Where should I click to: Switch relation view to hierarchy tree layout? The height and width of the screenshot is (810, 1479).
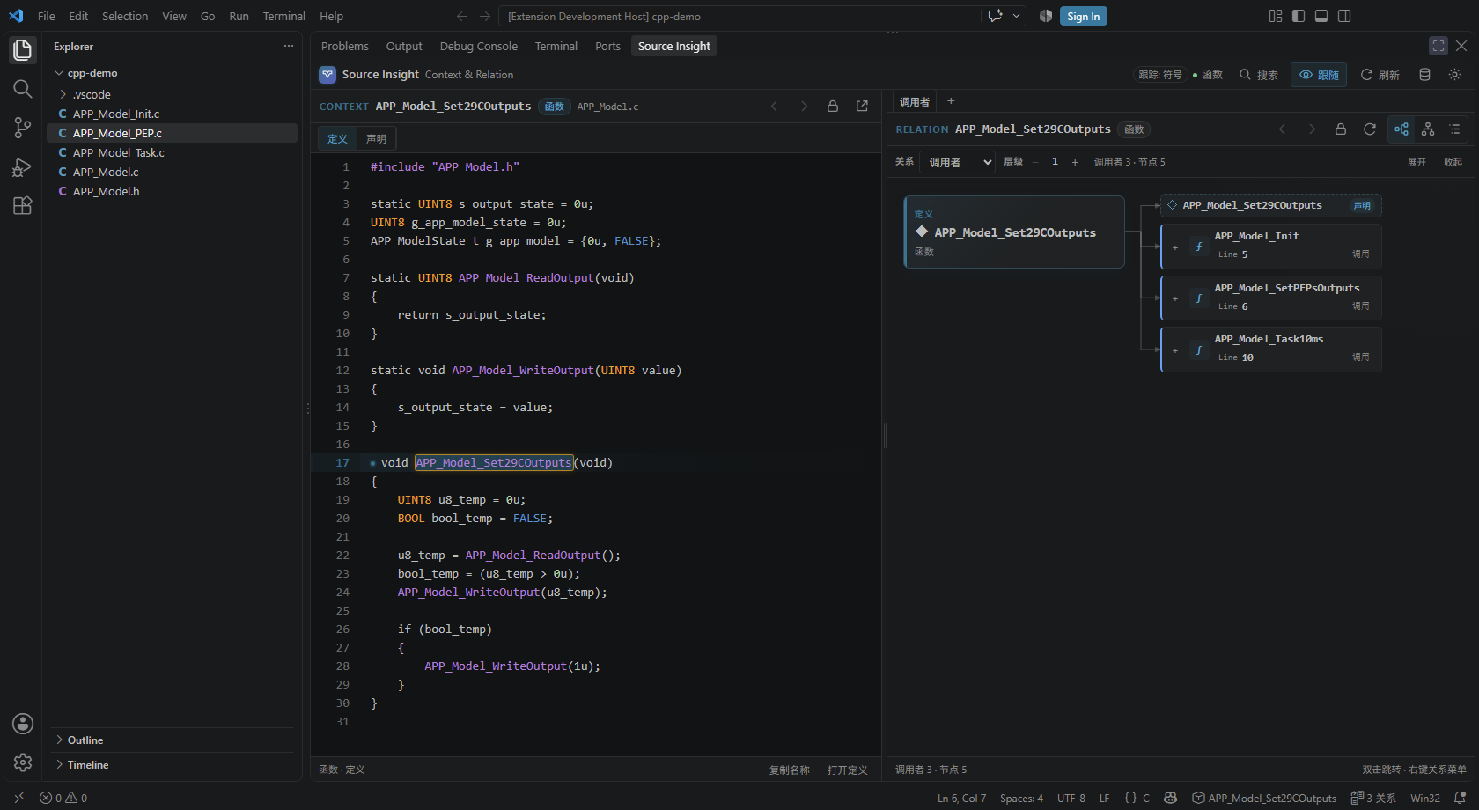(x=1428, y=129)
